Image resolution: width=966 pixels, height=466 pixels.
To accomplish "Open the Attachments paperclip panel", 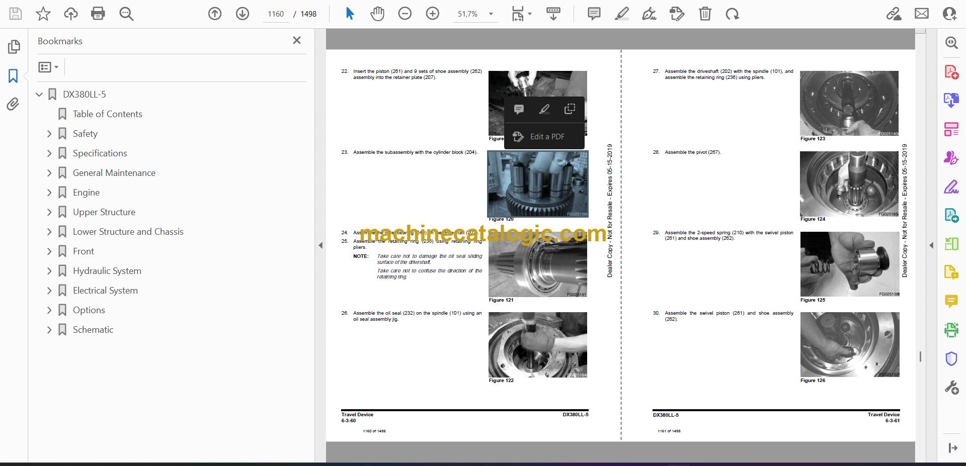I will click(13, 104).
